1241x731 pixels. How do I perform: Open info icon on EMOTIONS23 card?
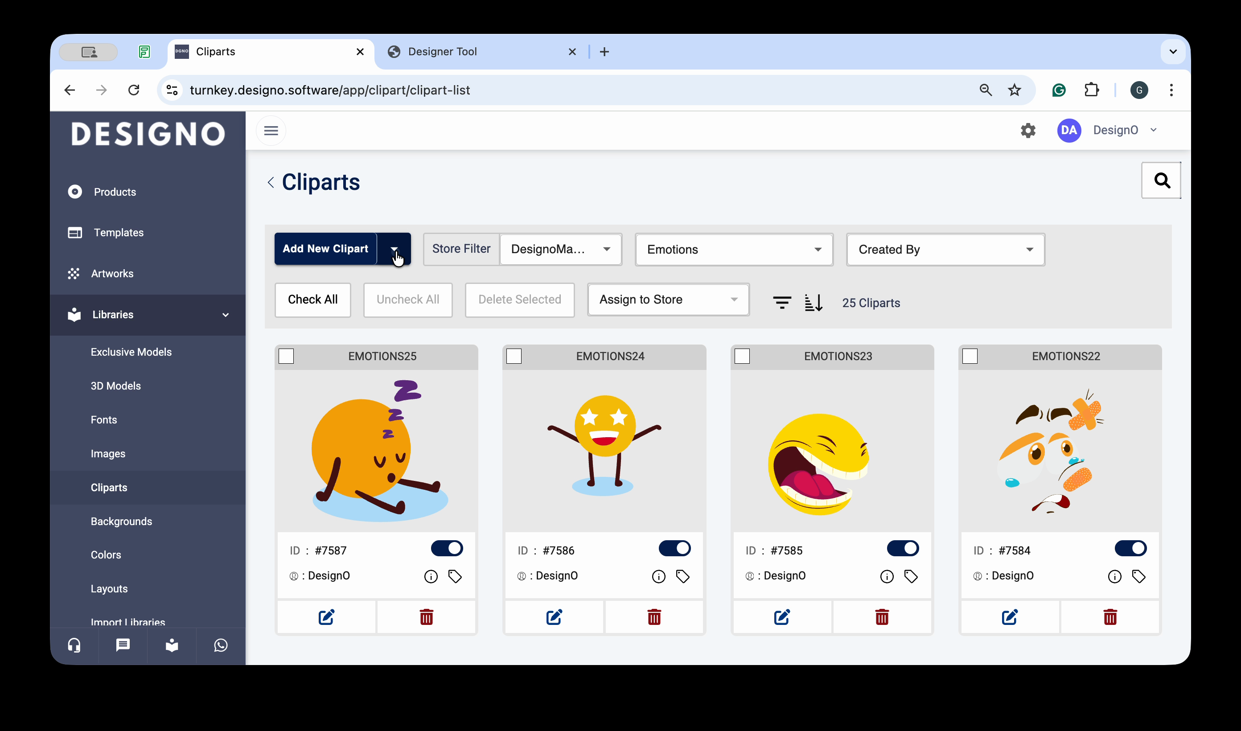[x=887, y=576]
